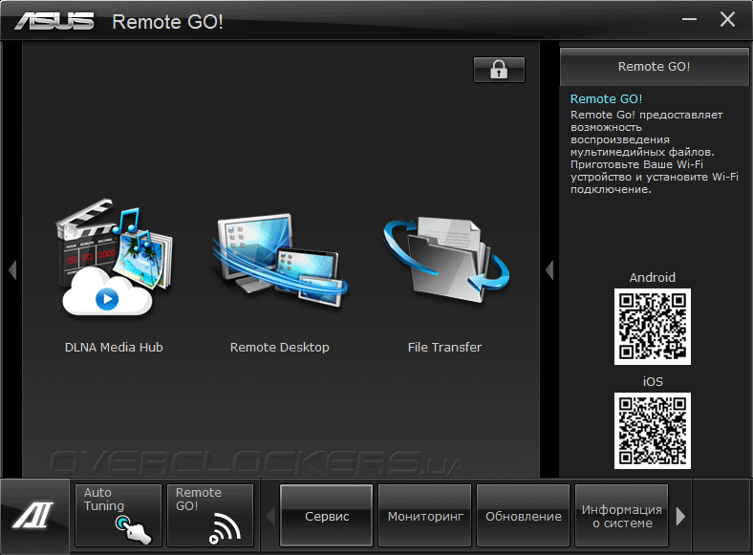
Task: Open the Обновление section
Action: (x=524, y=516)
